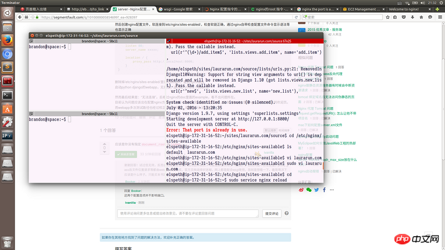The height and width of the screenshot is (250, 445).
Task: Open the 'MyEclipse如何实现JavaWeb工程的热部署' link
Action: coord(327,146)
